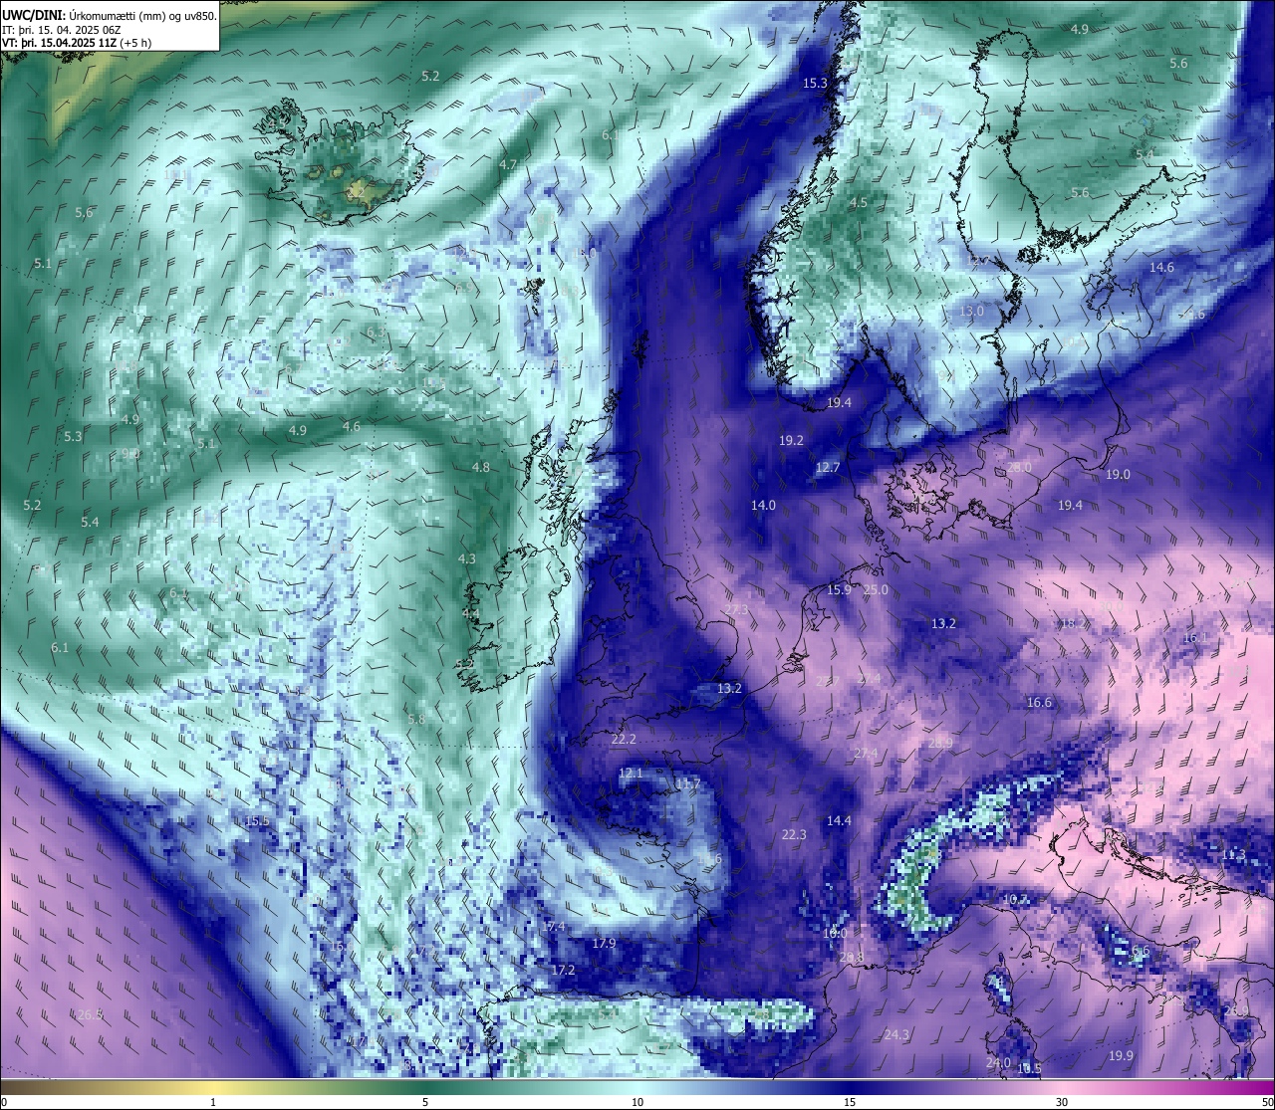The width and height of the screenshot is (1275, 1110).
Task: Click the 22.2 value label
Action: pos(624,740)
